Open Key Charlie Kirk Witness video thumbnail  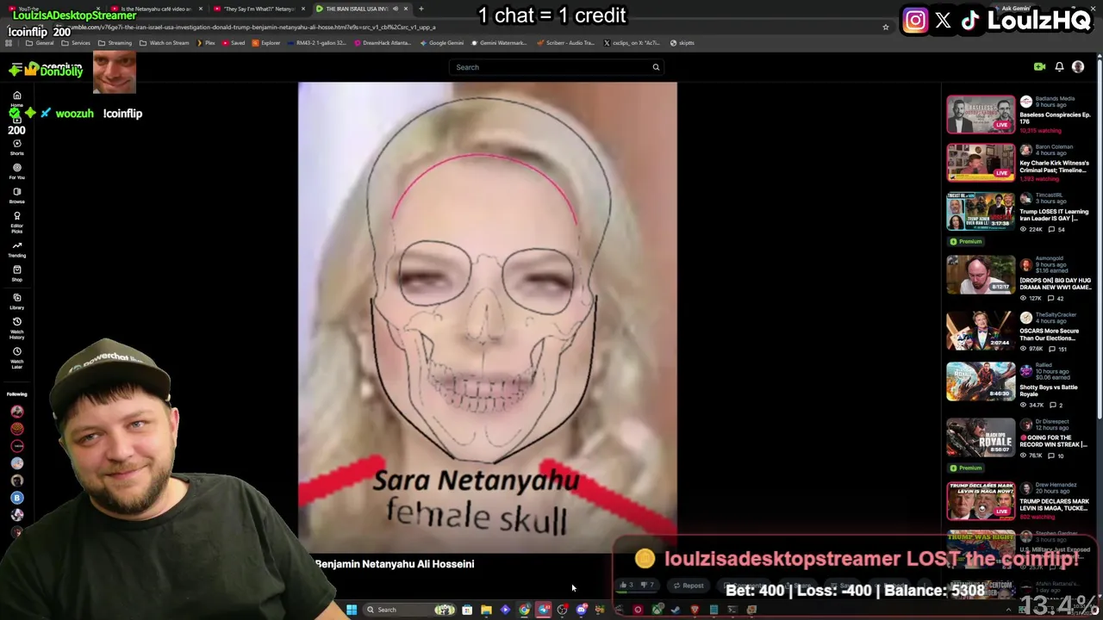coord(981,163)
